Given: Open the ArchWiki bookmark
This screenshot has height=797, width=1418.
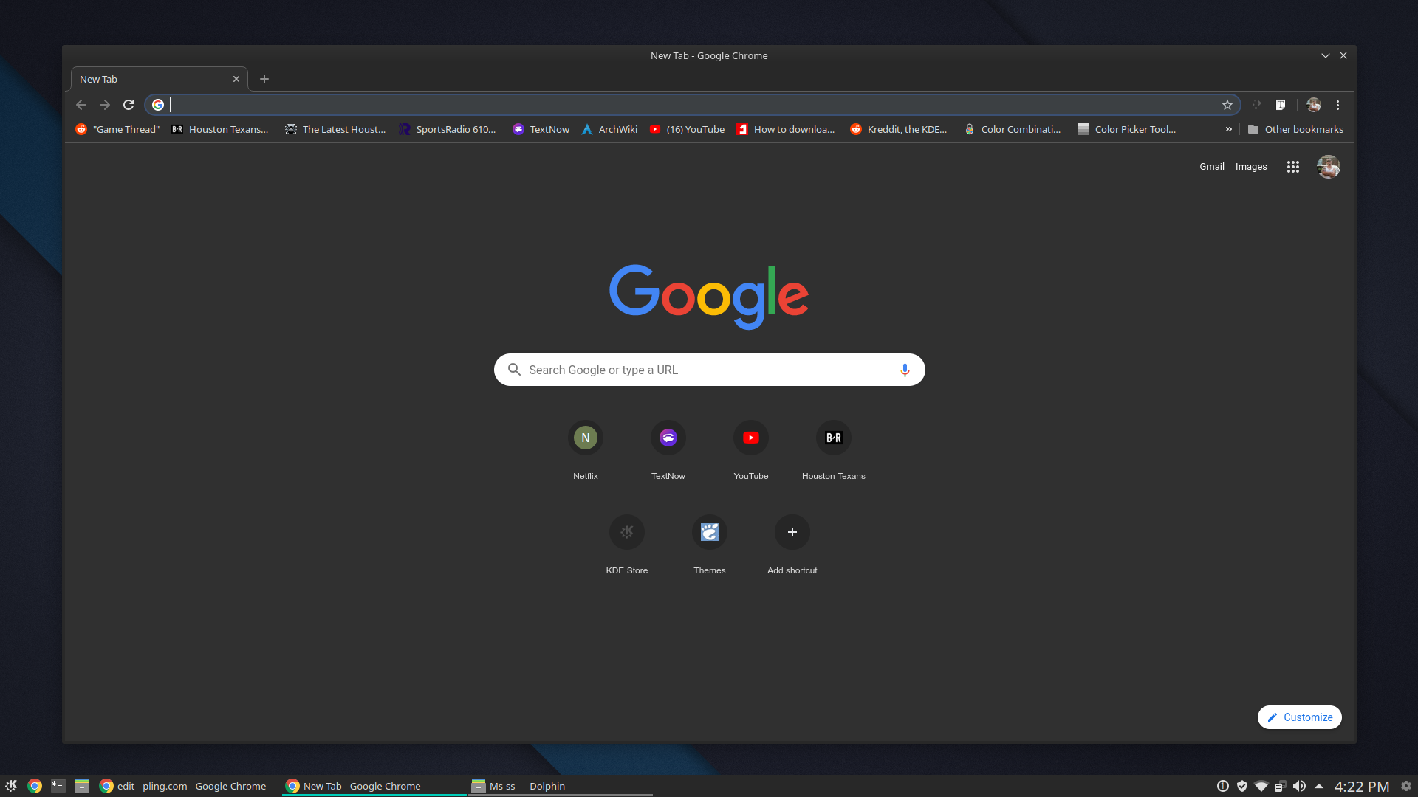Looking at the screenshot, I should [x=609, y=129].
